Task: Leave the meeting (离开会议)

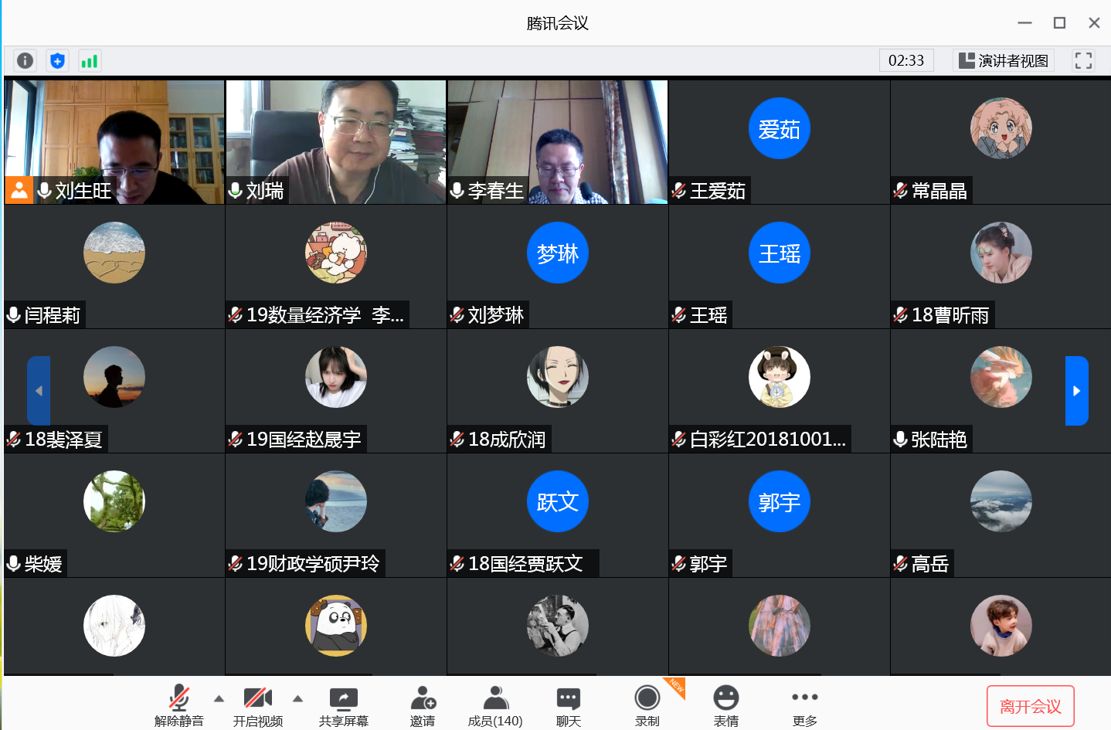Action: 1030,706
